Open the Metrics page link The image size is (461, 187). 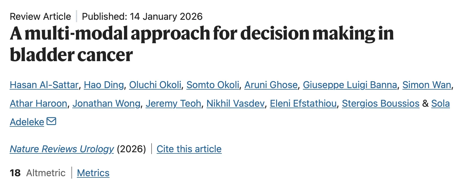tap(93, 173)
